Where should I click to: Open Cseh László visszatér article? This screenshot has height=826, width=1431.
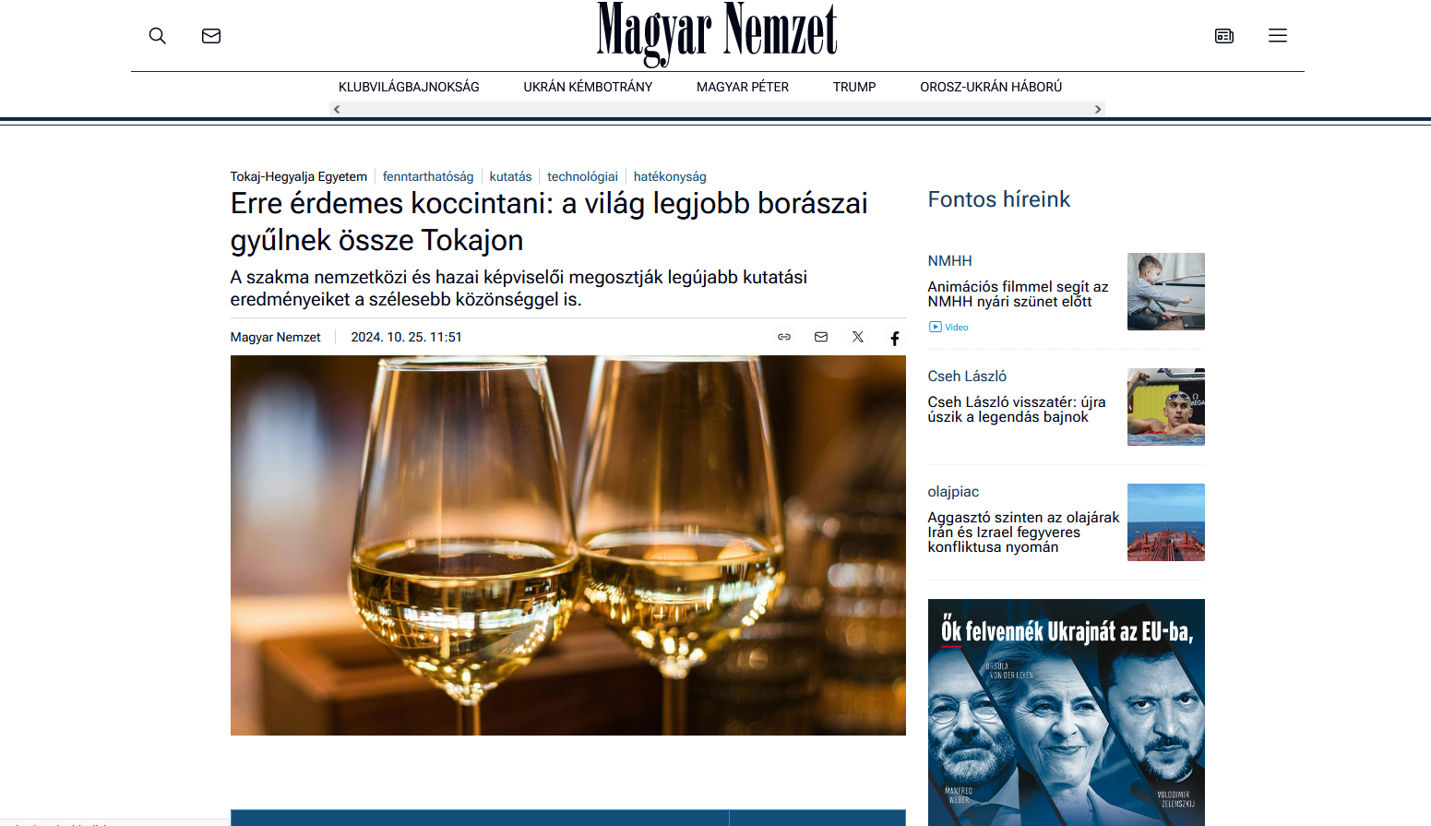coord(1017,410)
